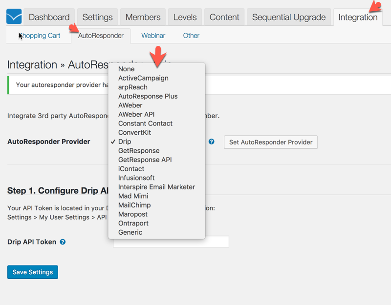This screenshot has height=305, width=391.
Task: Choose Mad Mimi from the list
Action: pos(156,196)
